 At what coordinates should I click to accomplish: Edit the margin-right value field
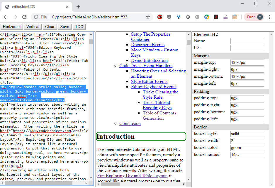(x=247, y=70)
